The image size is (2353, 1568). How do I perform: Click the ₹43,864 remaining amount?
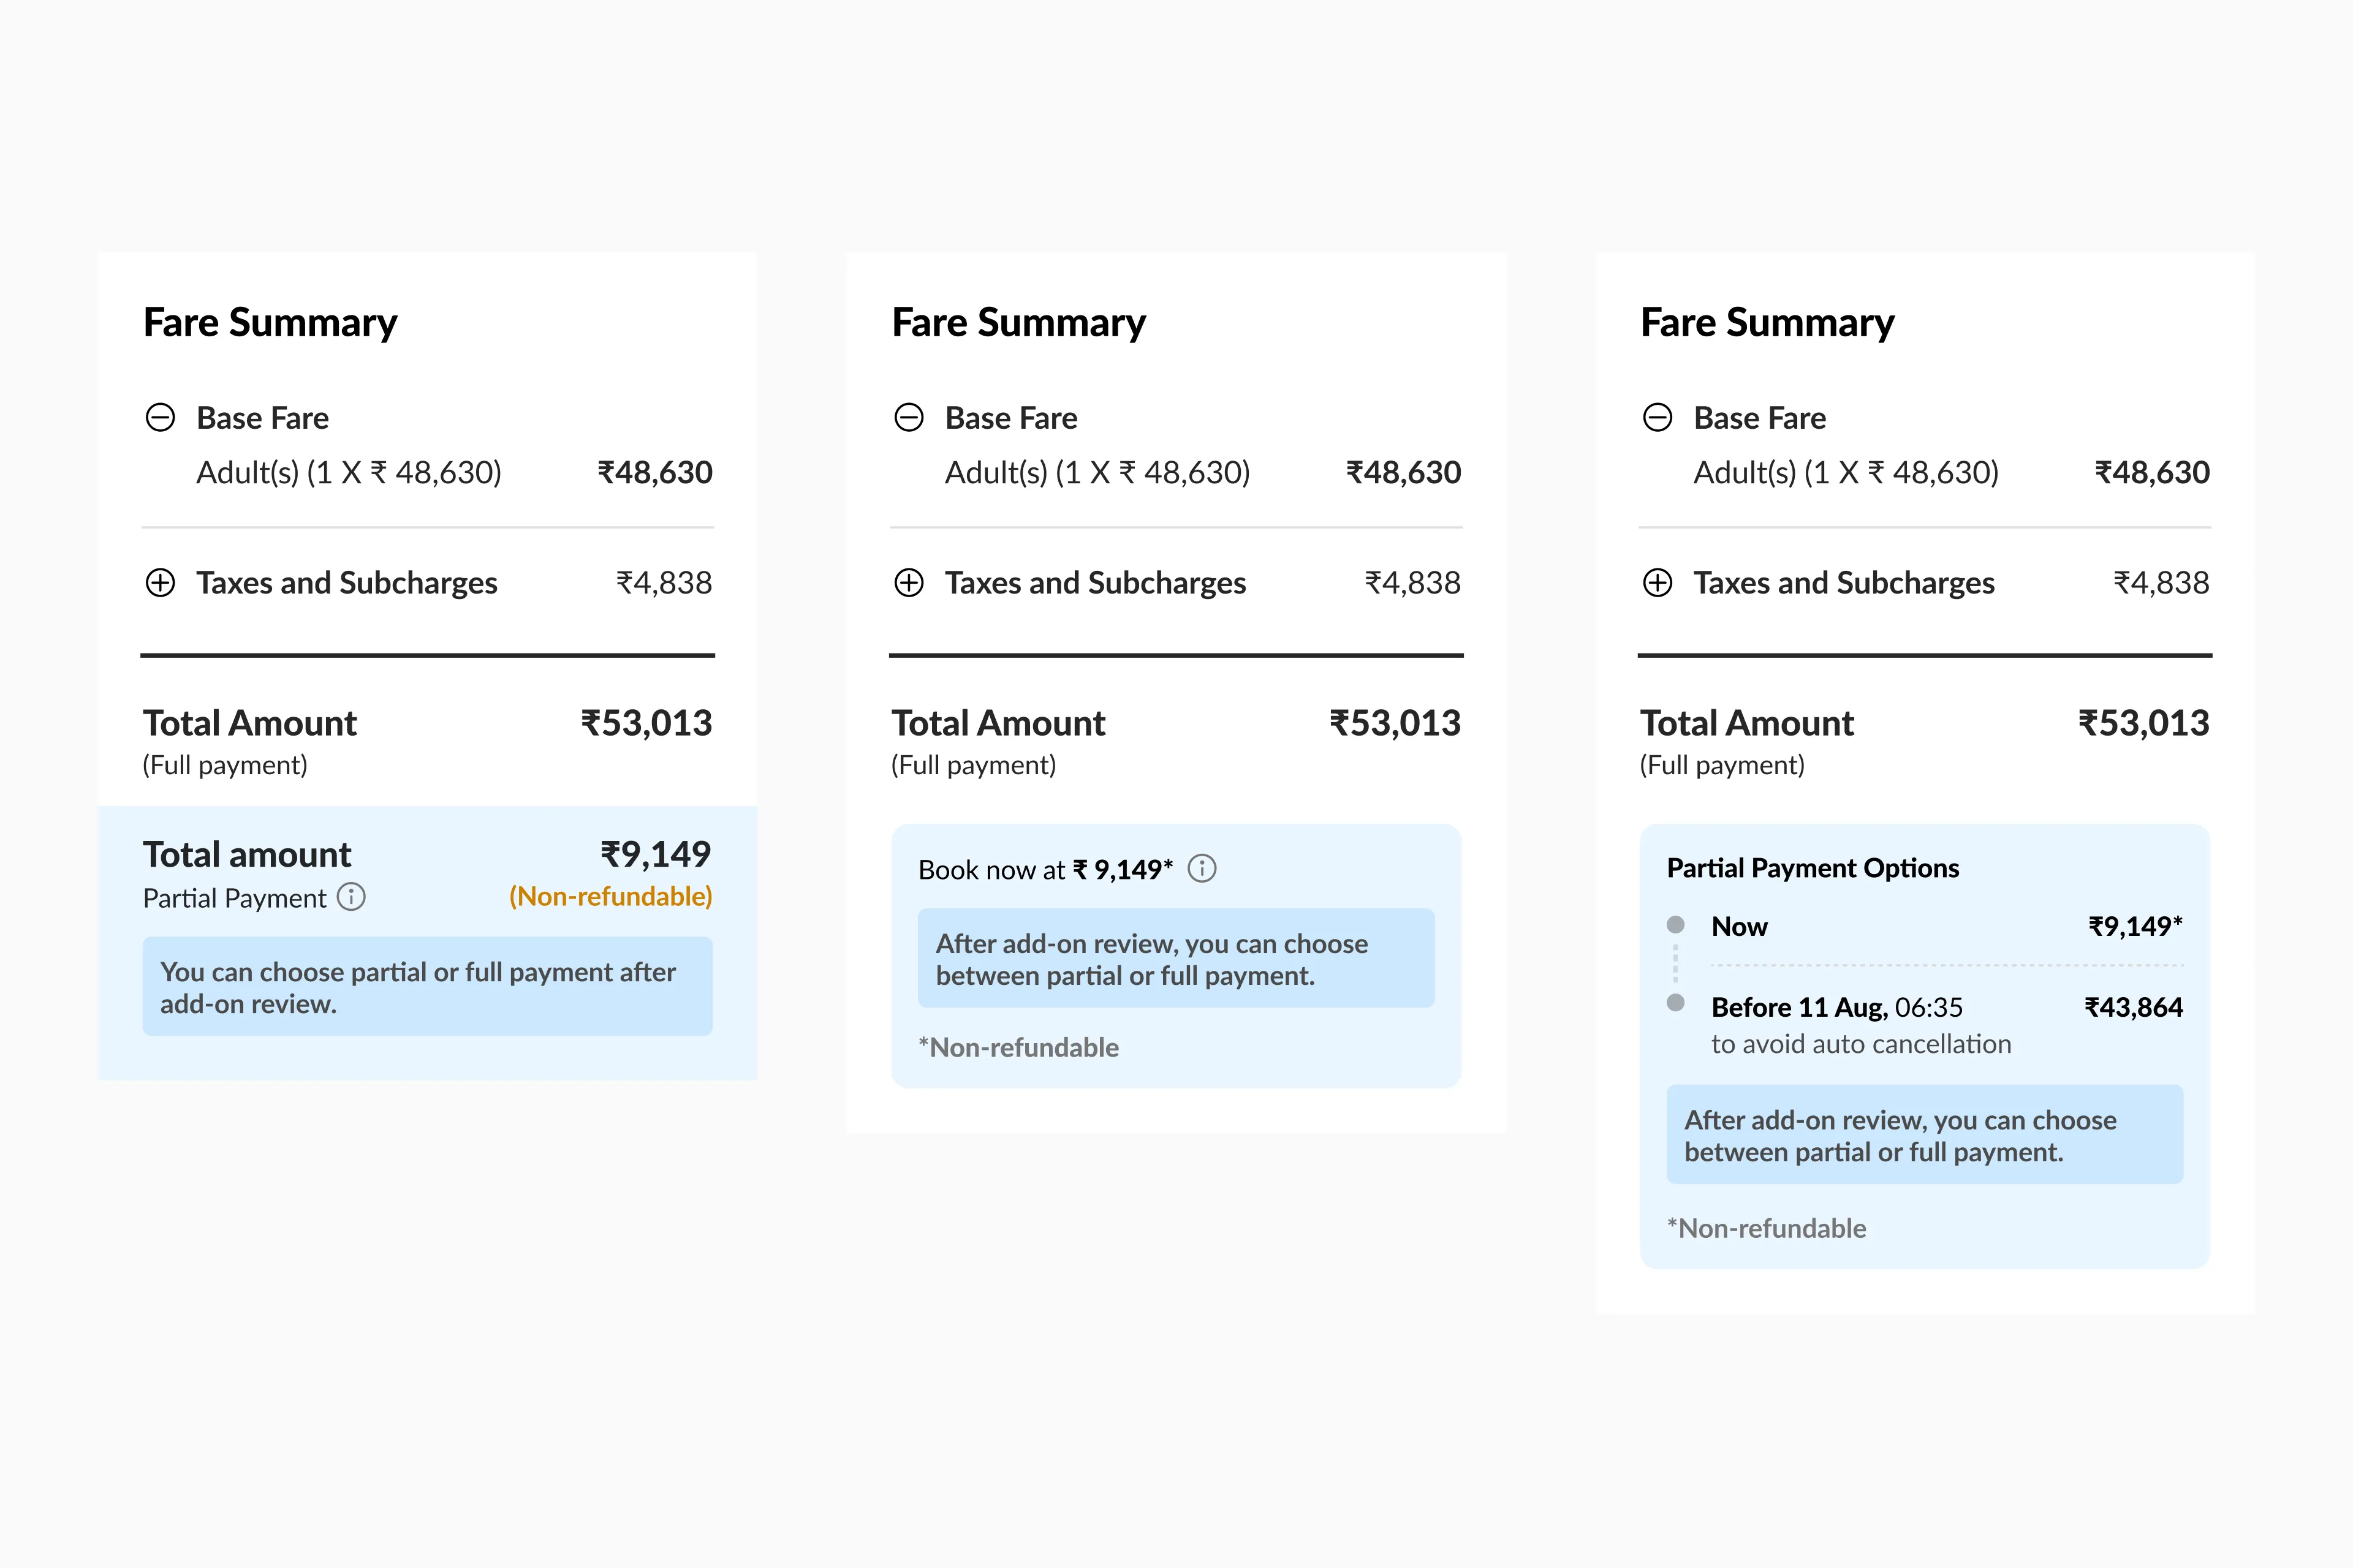[x=2133, y=1007]
